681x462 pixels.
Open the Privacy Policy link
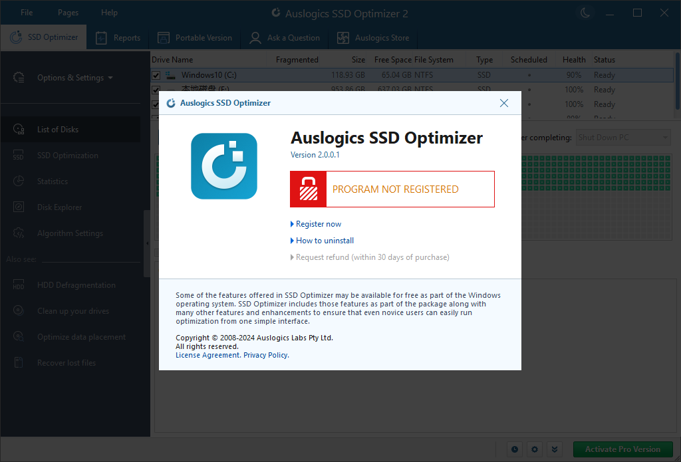(266, 355)
